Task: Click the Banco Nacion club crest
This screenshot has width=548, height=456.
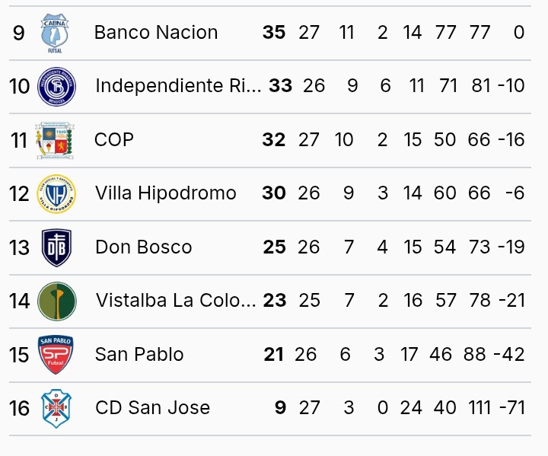Action: [x=56, y=33]
